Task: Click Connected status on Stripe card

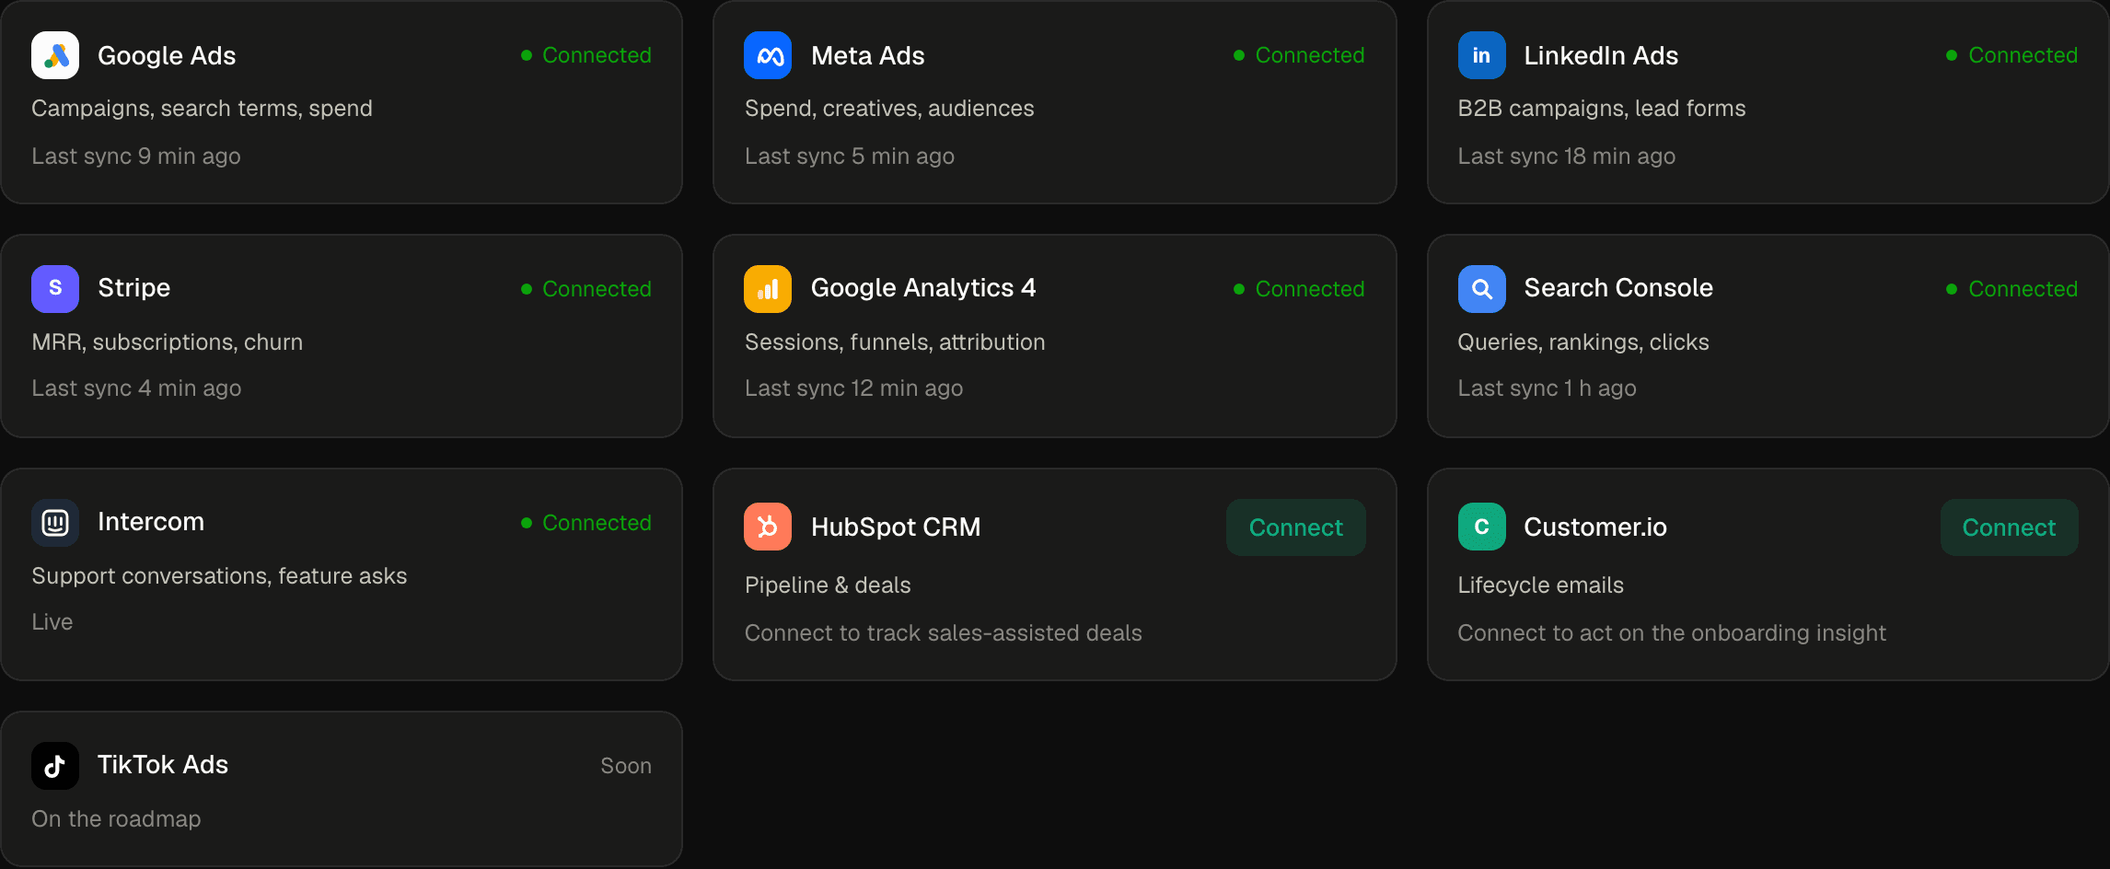Action: 586,289
